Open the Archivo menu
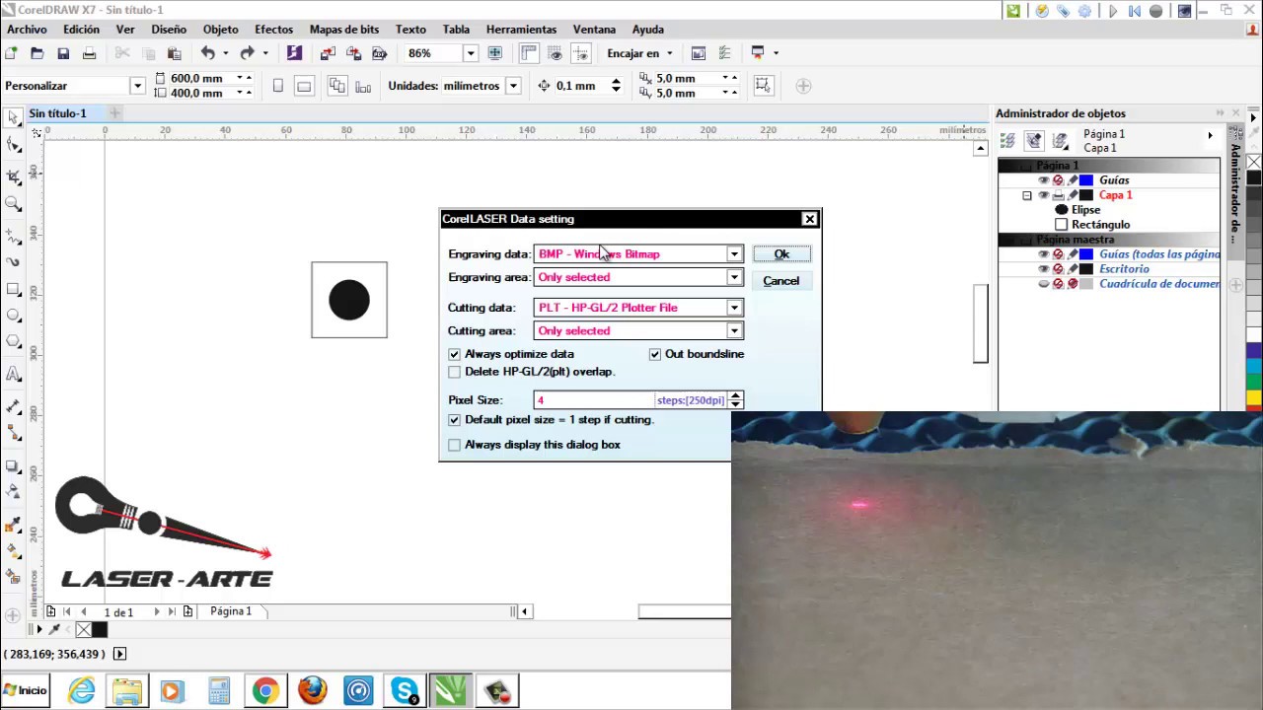This screenshot has height=710, width=1263. pos(27,30)
